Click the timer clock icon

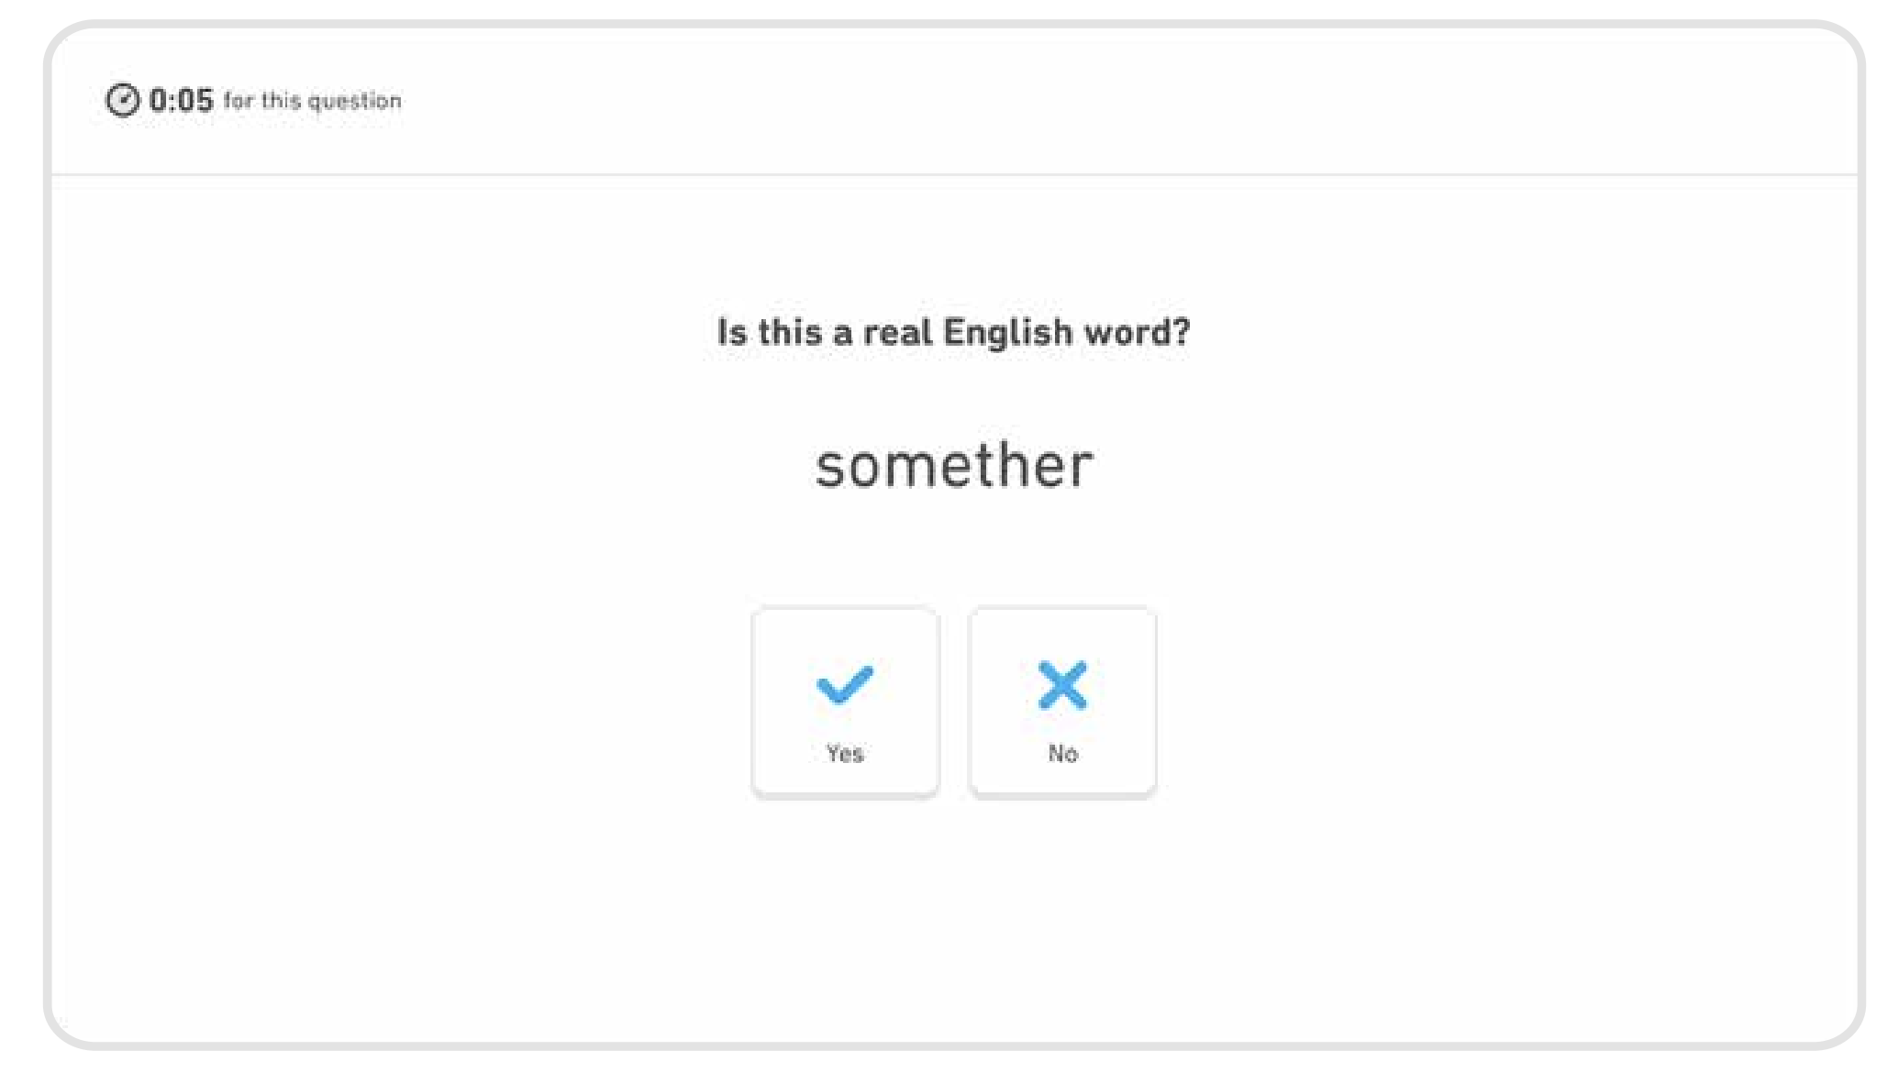pos(123,100)
